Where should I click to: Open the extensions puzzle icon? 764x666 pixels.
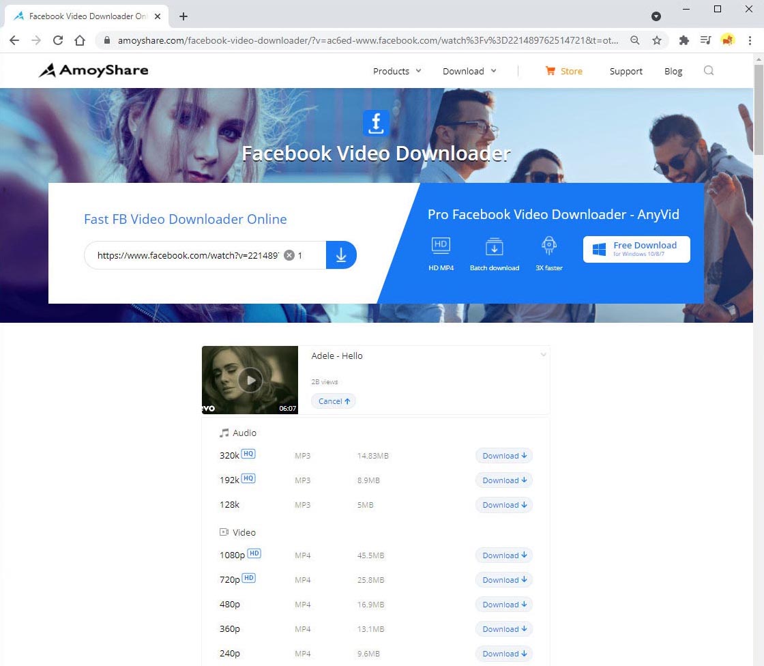(x=684, y=40)
